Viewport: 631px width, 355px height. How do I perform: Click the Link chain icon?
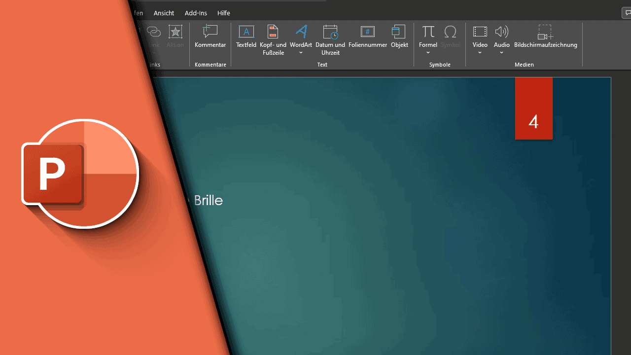154,32
